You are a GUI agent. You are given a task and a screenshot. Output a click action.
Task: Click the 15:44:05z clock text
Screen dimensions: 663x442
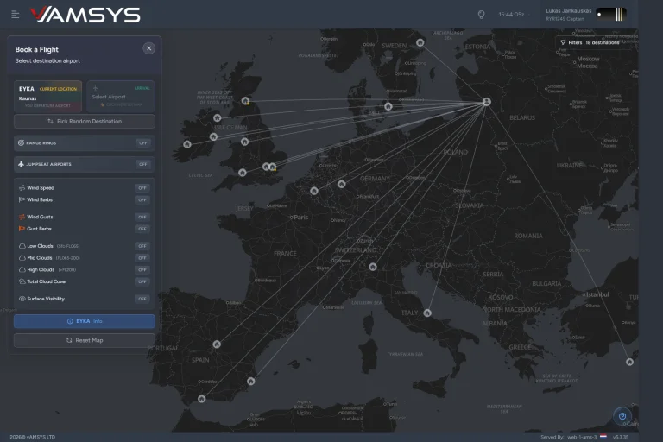coord(511,15)
